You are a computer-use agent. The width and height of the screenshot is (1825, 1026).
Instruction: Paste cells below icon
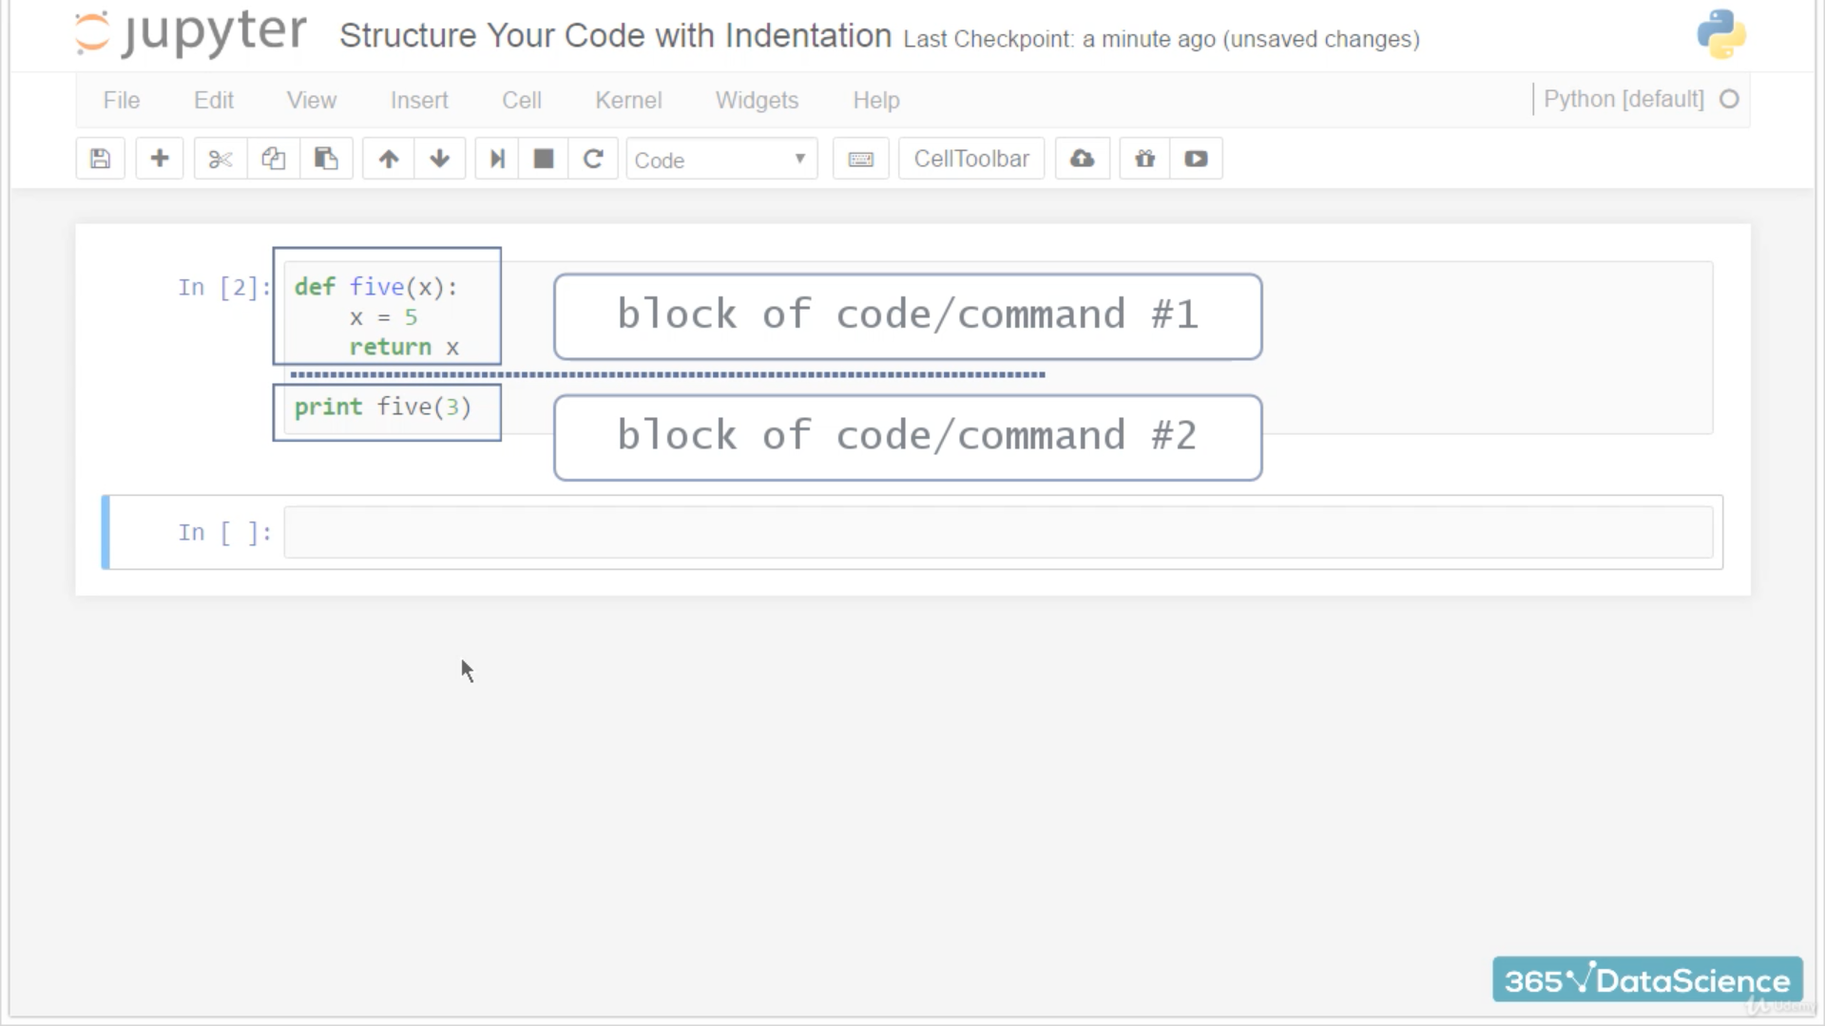[326, 159]
